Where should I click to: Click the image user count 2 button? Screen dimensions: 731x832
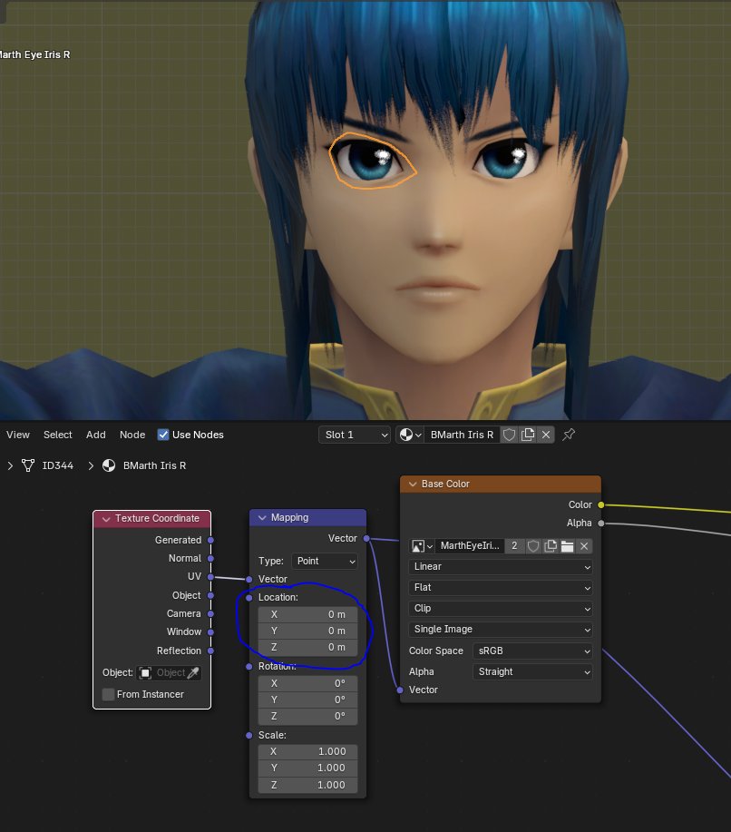[x=514, y=546]
